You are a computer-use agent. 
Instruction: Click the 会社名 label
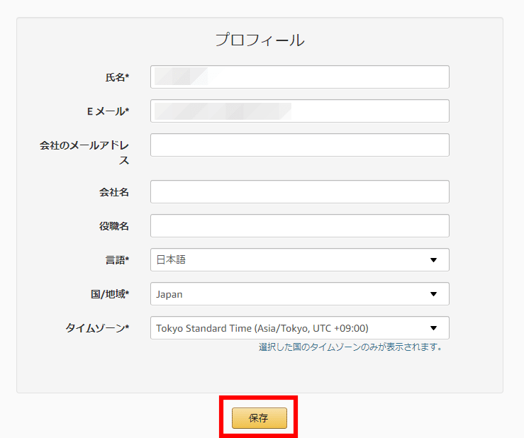[x=114, y=192]
